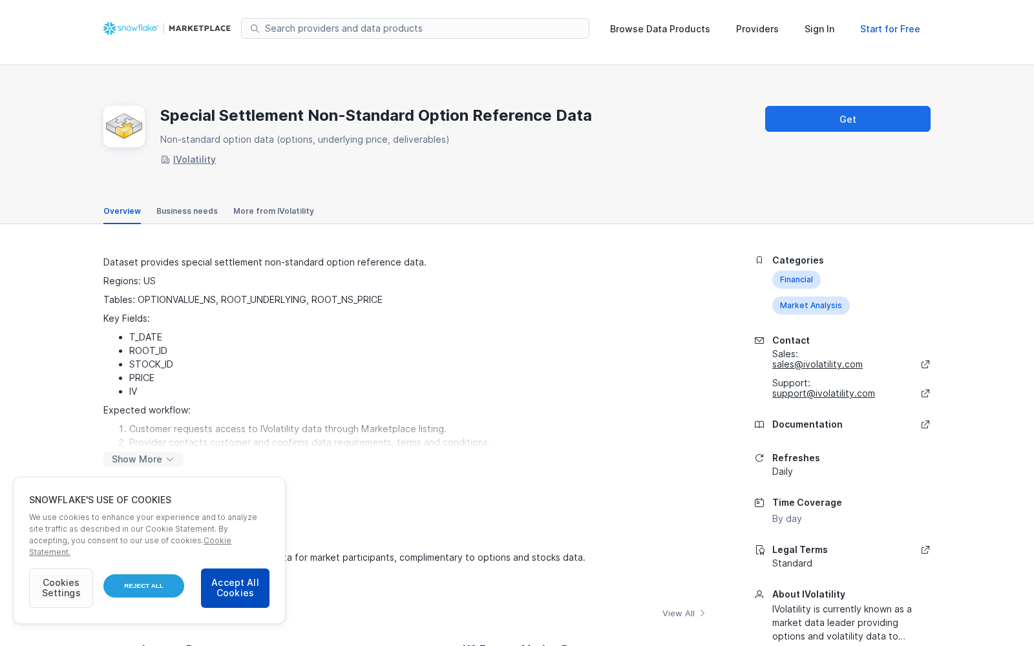Open external link icon for support email

click(x=925, y=393)
